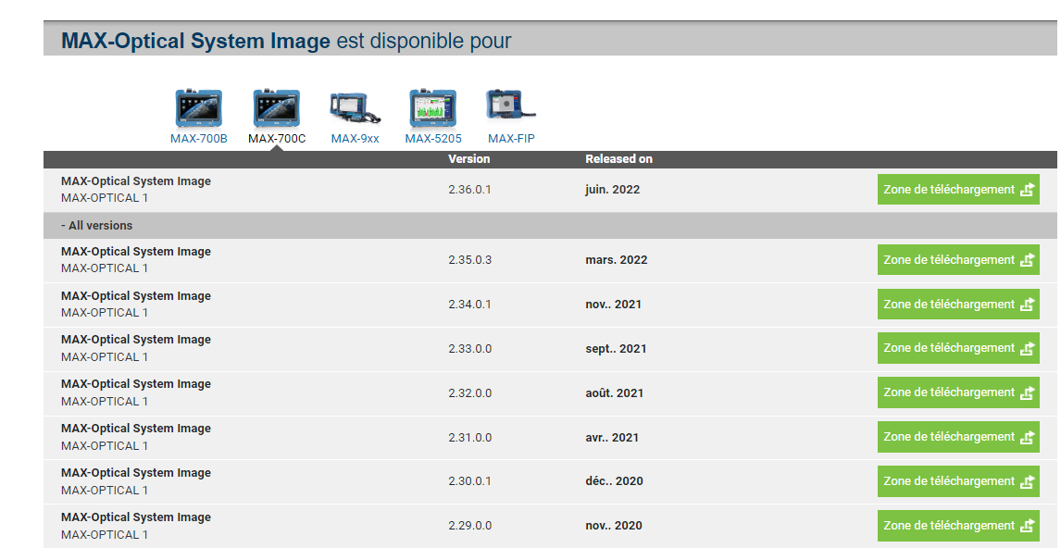
Task: Click 'MAX-Optical System Image' title in 2.36.0.1 row
Action: point(136,181)
